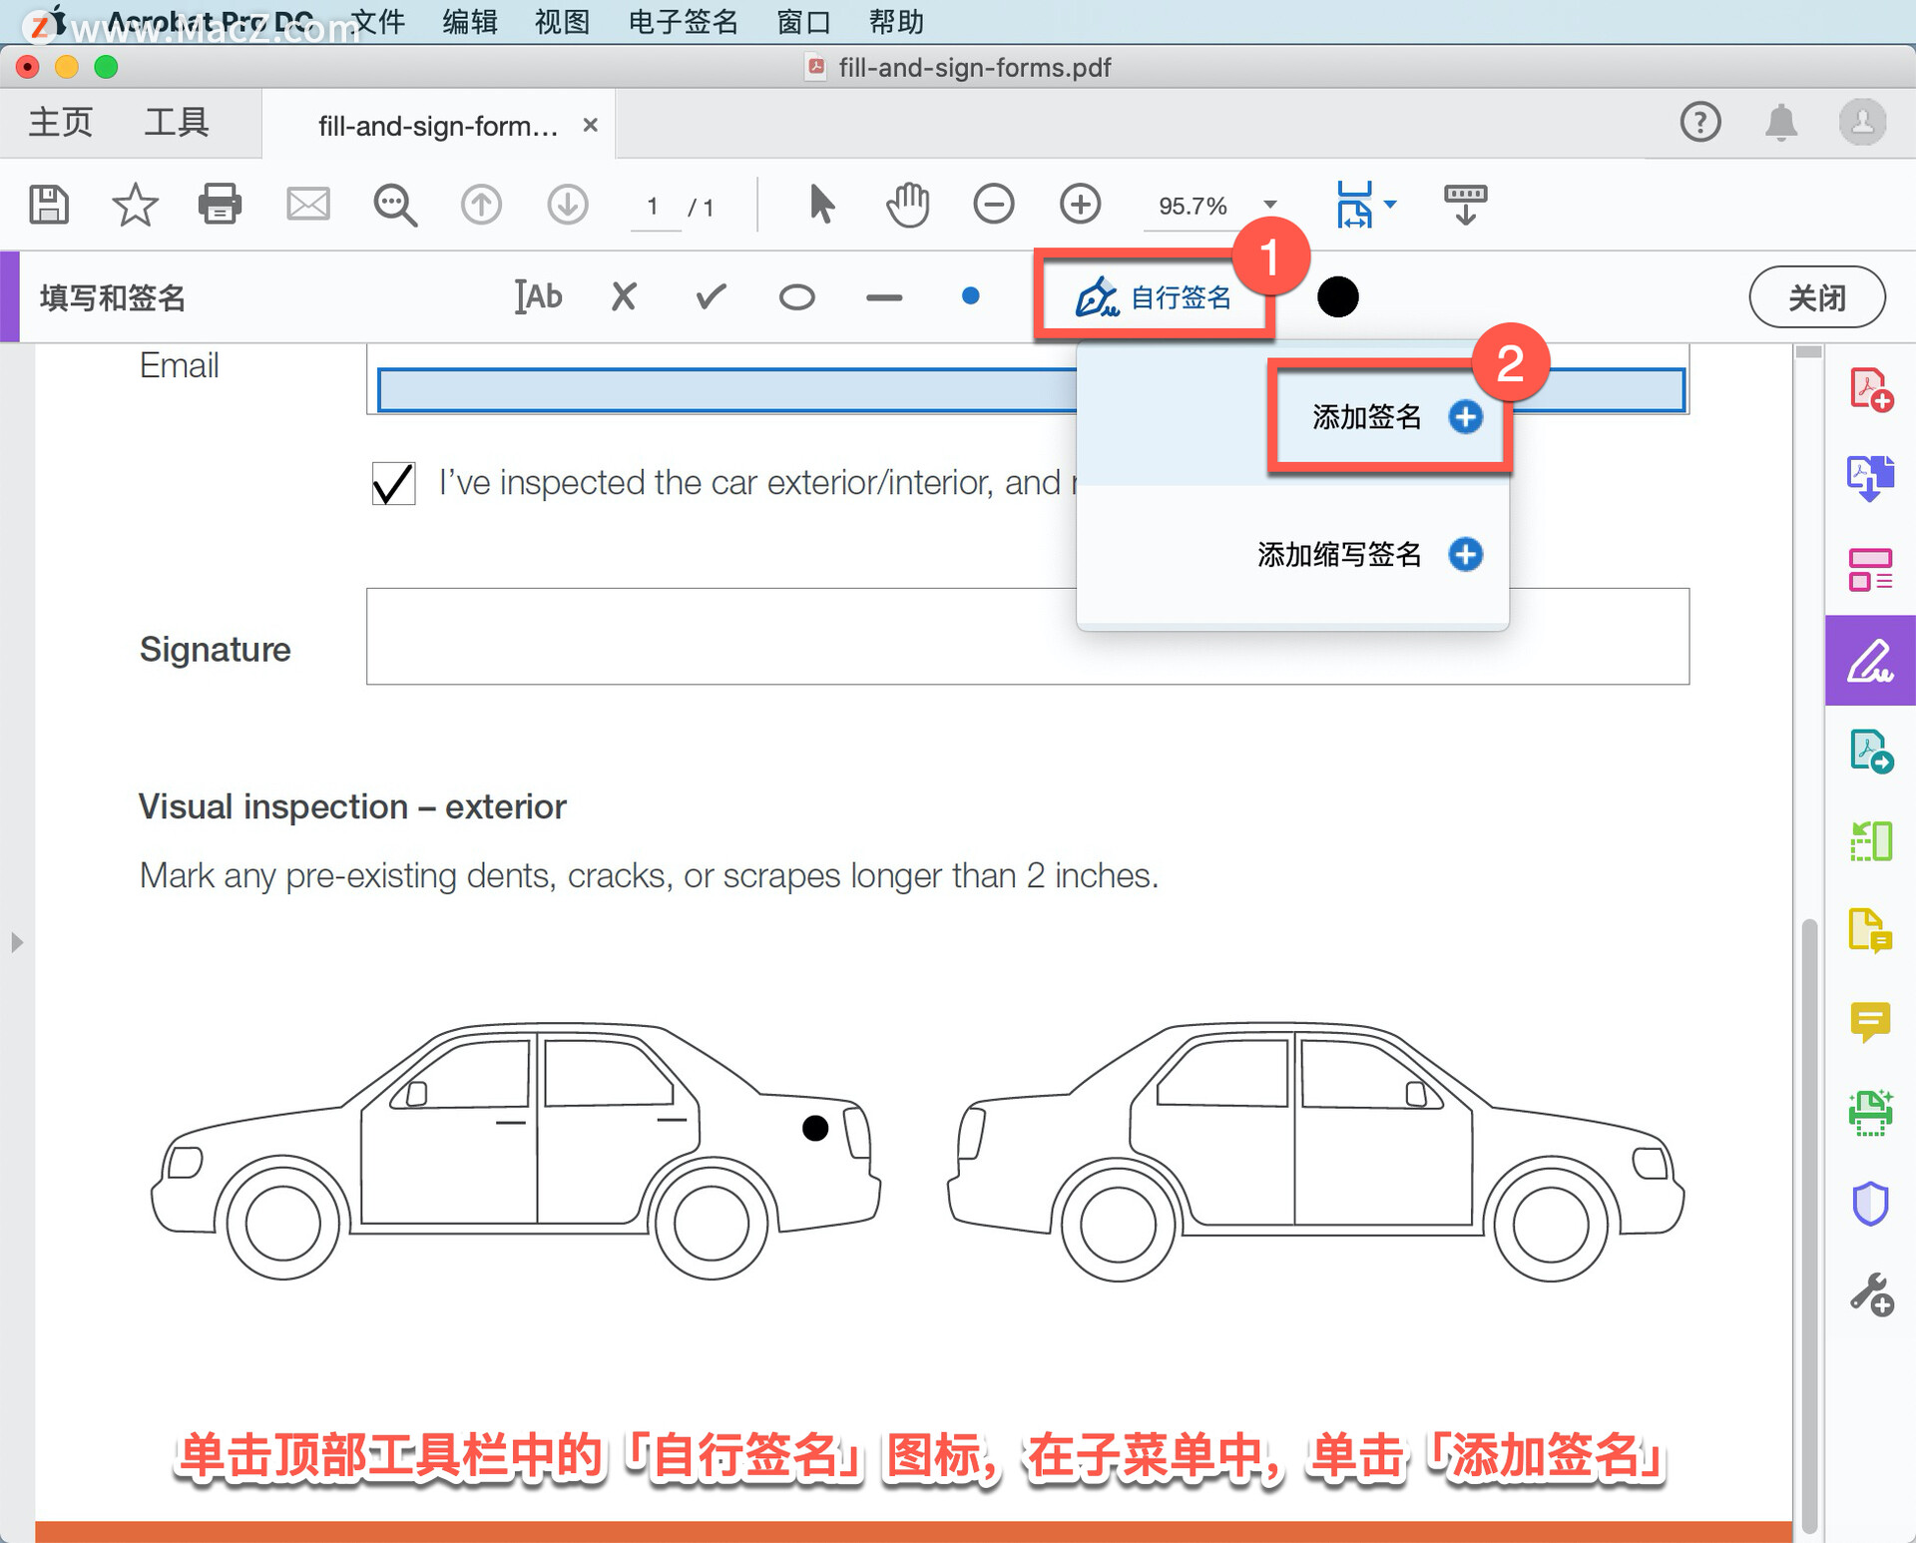Open the More Tools wrench icon
1916x1543 pixels.
1871,1294
